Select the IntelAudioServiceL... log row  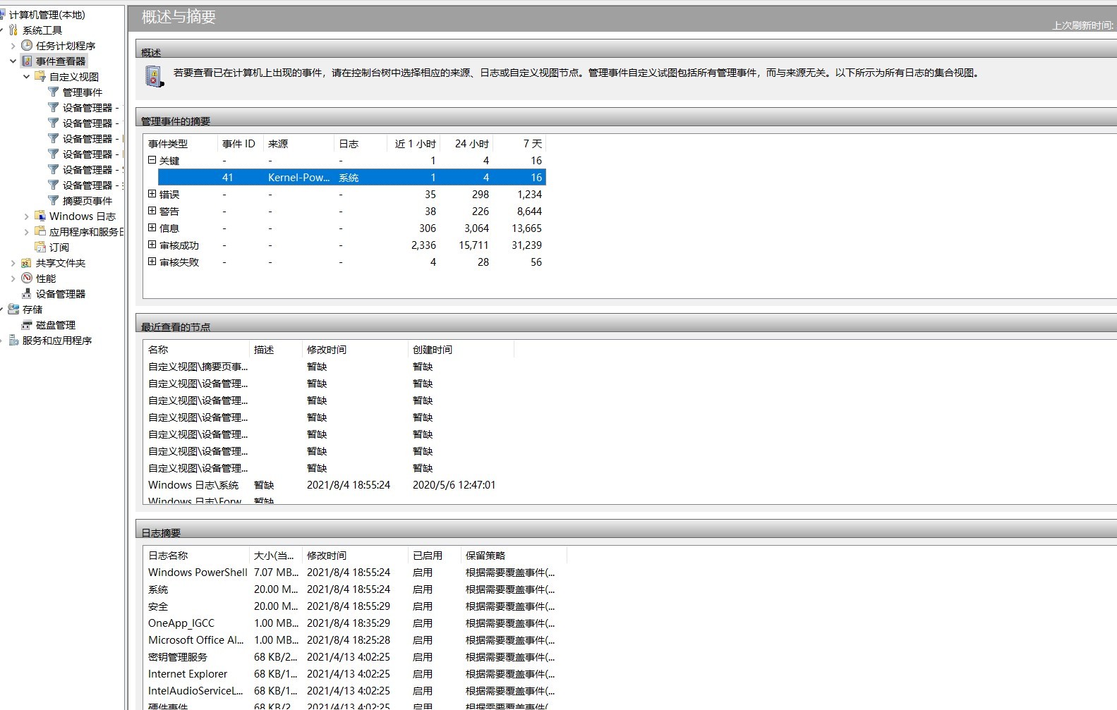(x=355, y=691)
